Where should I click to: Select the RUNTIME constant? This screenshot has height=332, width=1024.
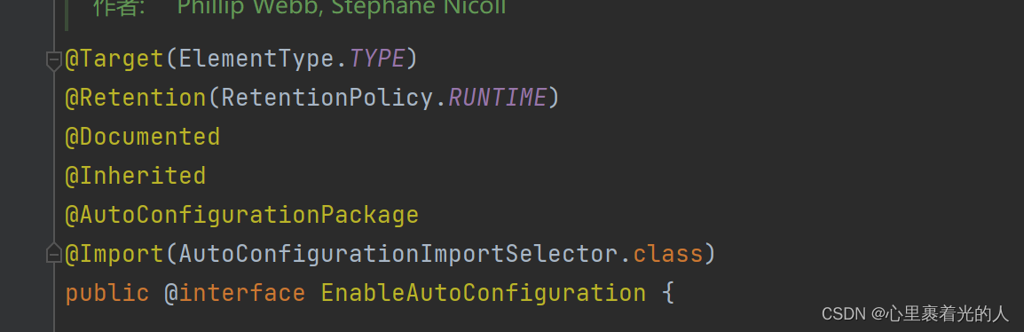point(498,98)
